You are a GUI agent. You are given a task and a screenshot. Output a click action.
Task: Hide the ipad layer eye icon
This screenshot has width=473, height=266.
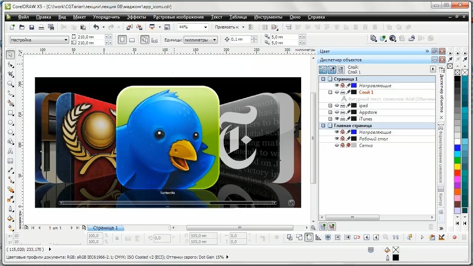click(337, 106)
